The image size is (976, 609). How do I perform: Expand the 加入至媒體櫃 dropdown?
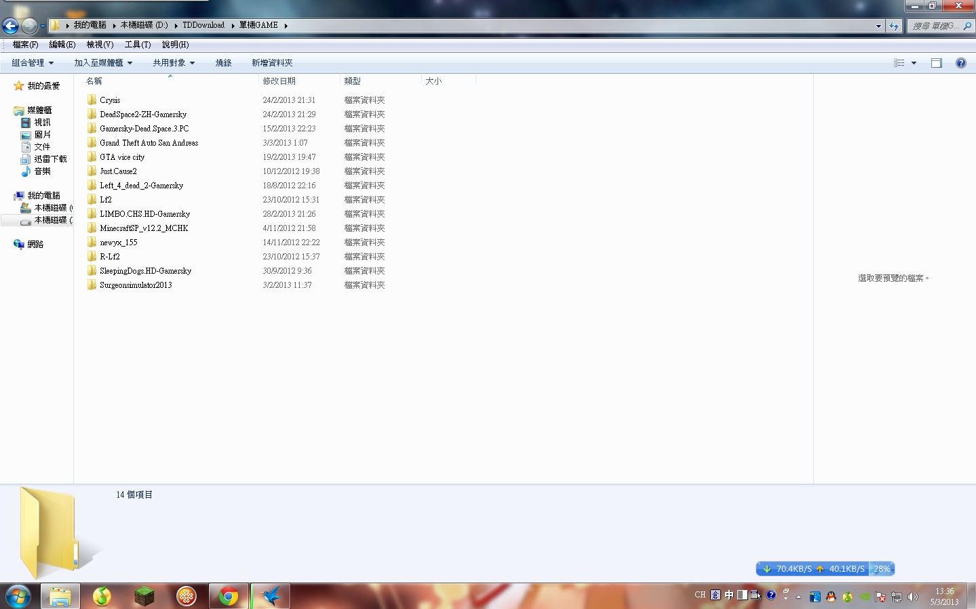click(x=103, y=63)
